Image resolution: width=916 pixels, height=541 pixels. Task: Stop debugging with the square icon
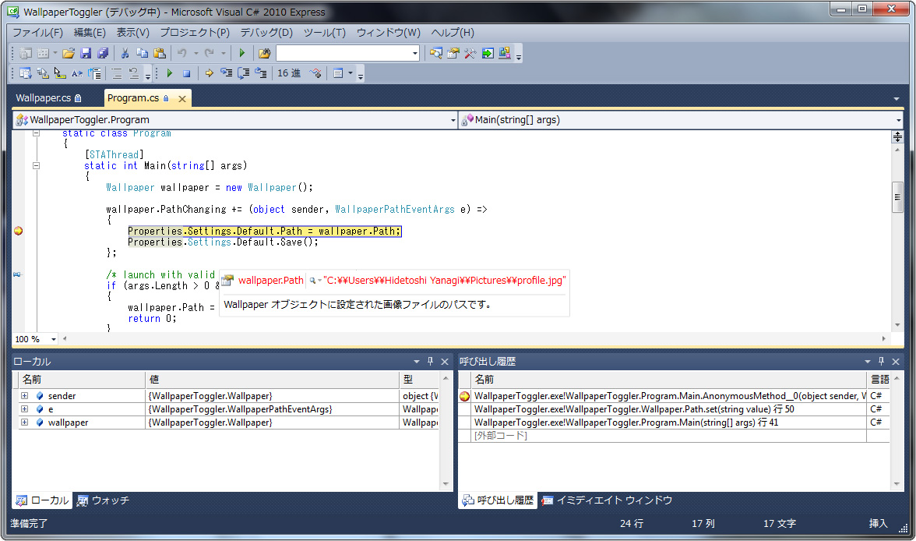(186, 73)
